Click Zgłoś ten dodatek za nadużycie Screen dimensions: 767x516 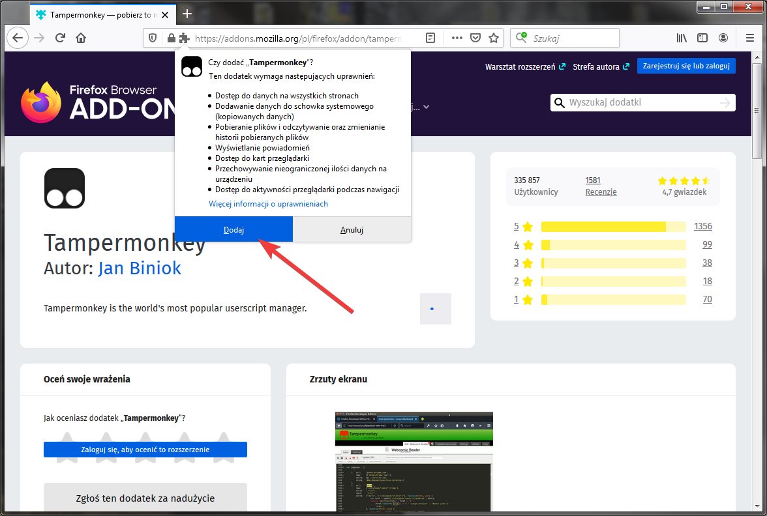pyautogui.click(x=145, y=498)
